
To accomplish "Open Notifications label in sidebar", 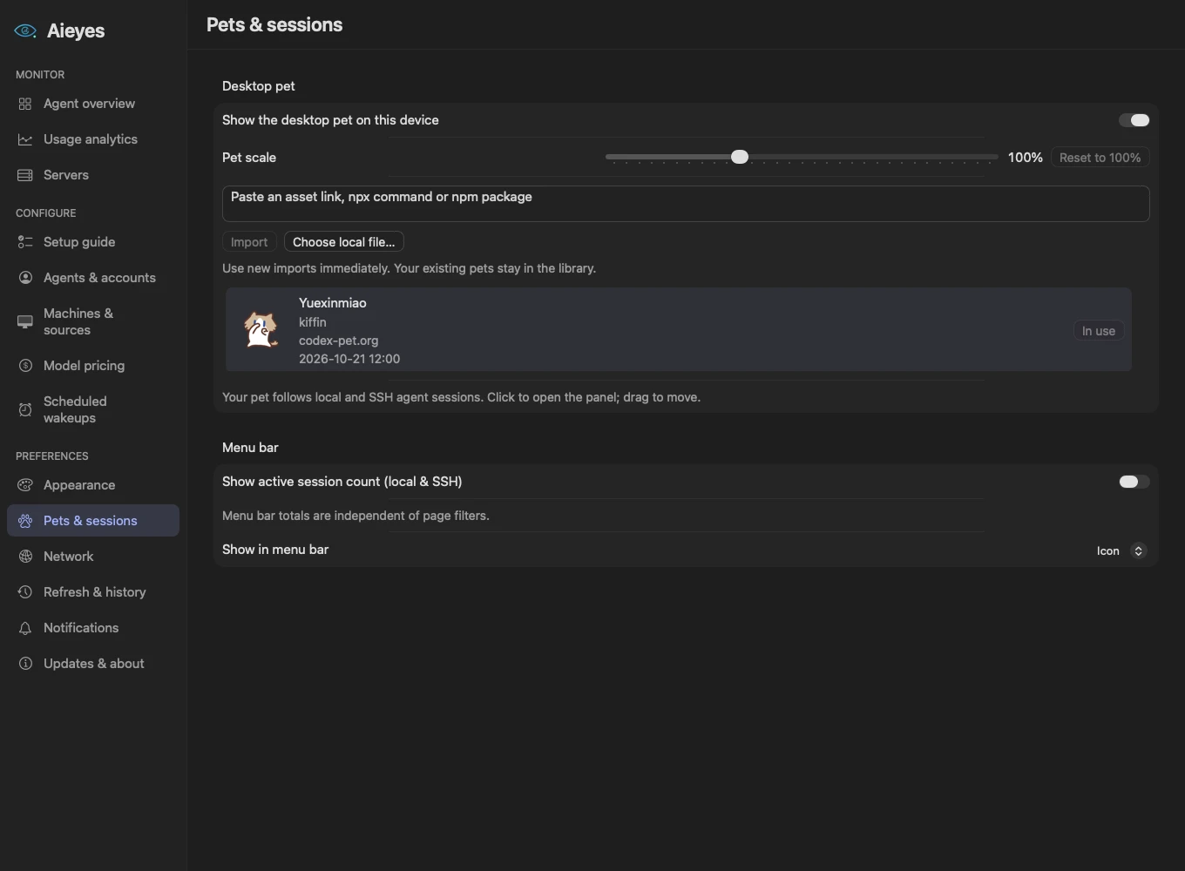I will click(x=81, y=628).
